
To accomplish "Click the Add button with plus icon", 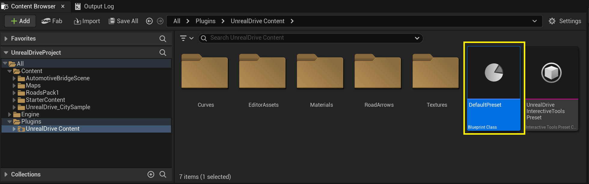I will [20, 21].
